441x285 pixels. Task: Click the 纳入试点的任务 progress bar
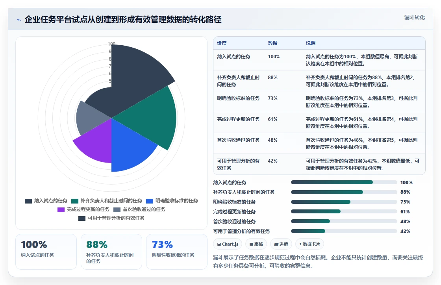click(344, 182)
